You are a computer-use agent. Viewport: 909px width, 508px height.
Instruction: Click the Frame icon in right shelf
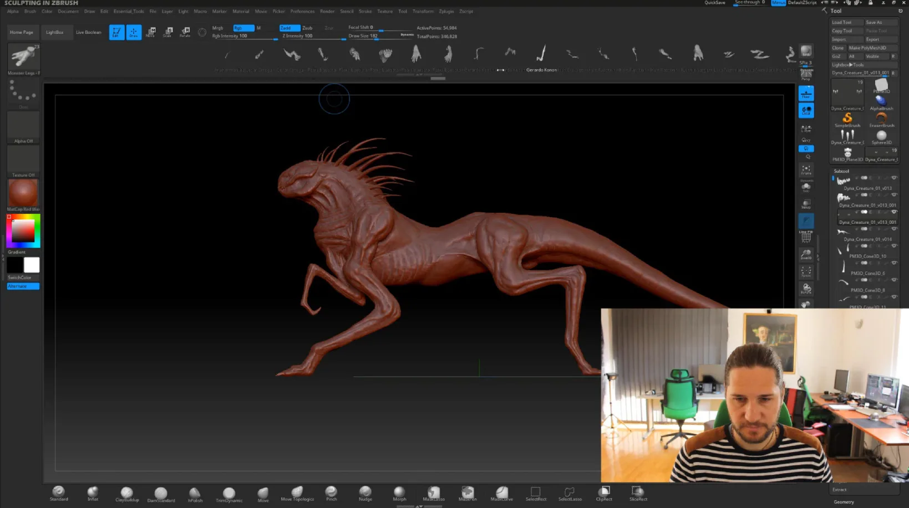pyautogui.click(x=806, y=170)
